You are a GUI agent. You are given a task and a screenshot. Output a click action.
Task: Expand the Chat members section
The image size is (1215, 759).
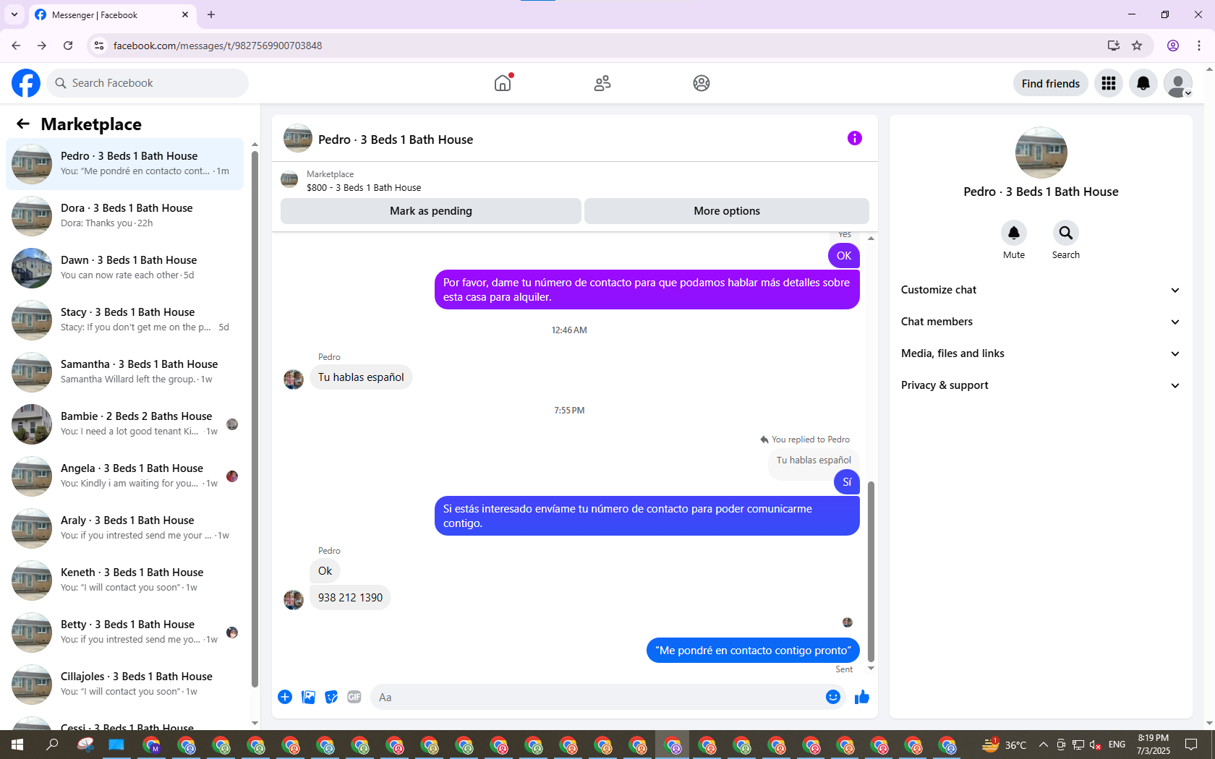[x=1041, y=322]
